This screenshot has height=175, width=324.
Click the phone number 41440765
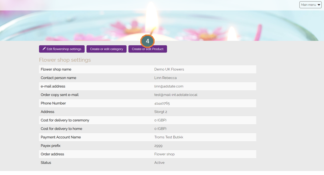coord(162,103)
